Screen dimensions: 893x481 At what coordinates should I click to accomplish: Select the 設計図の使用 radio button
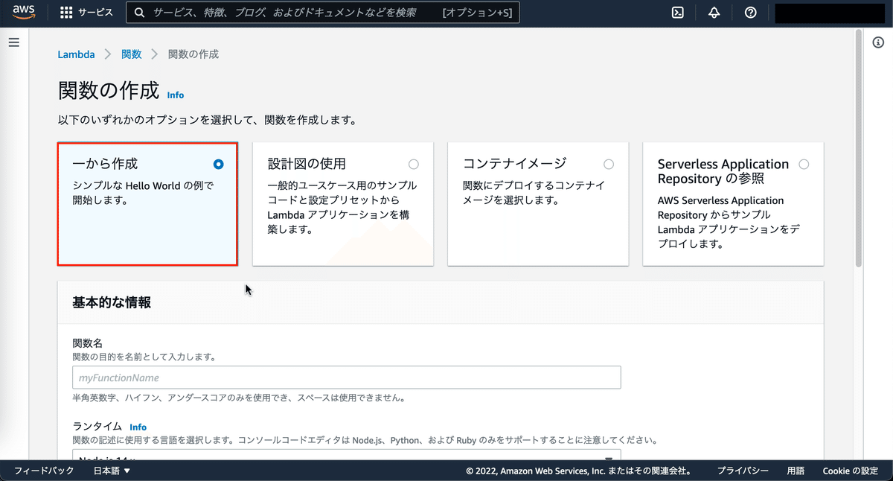(414, 165)
